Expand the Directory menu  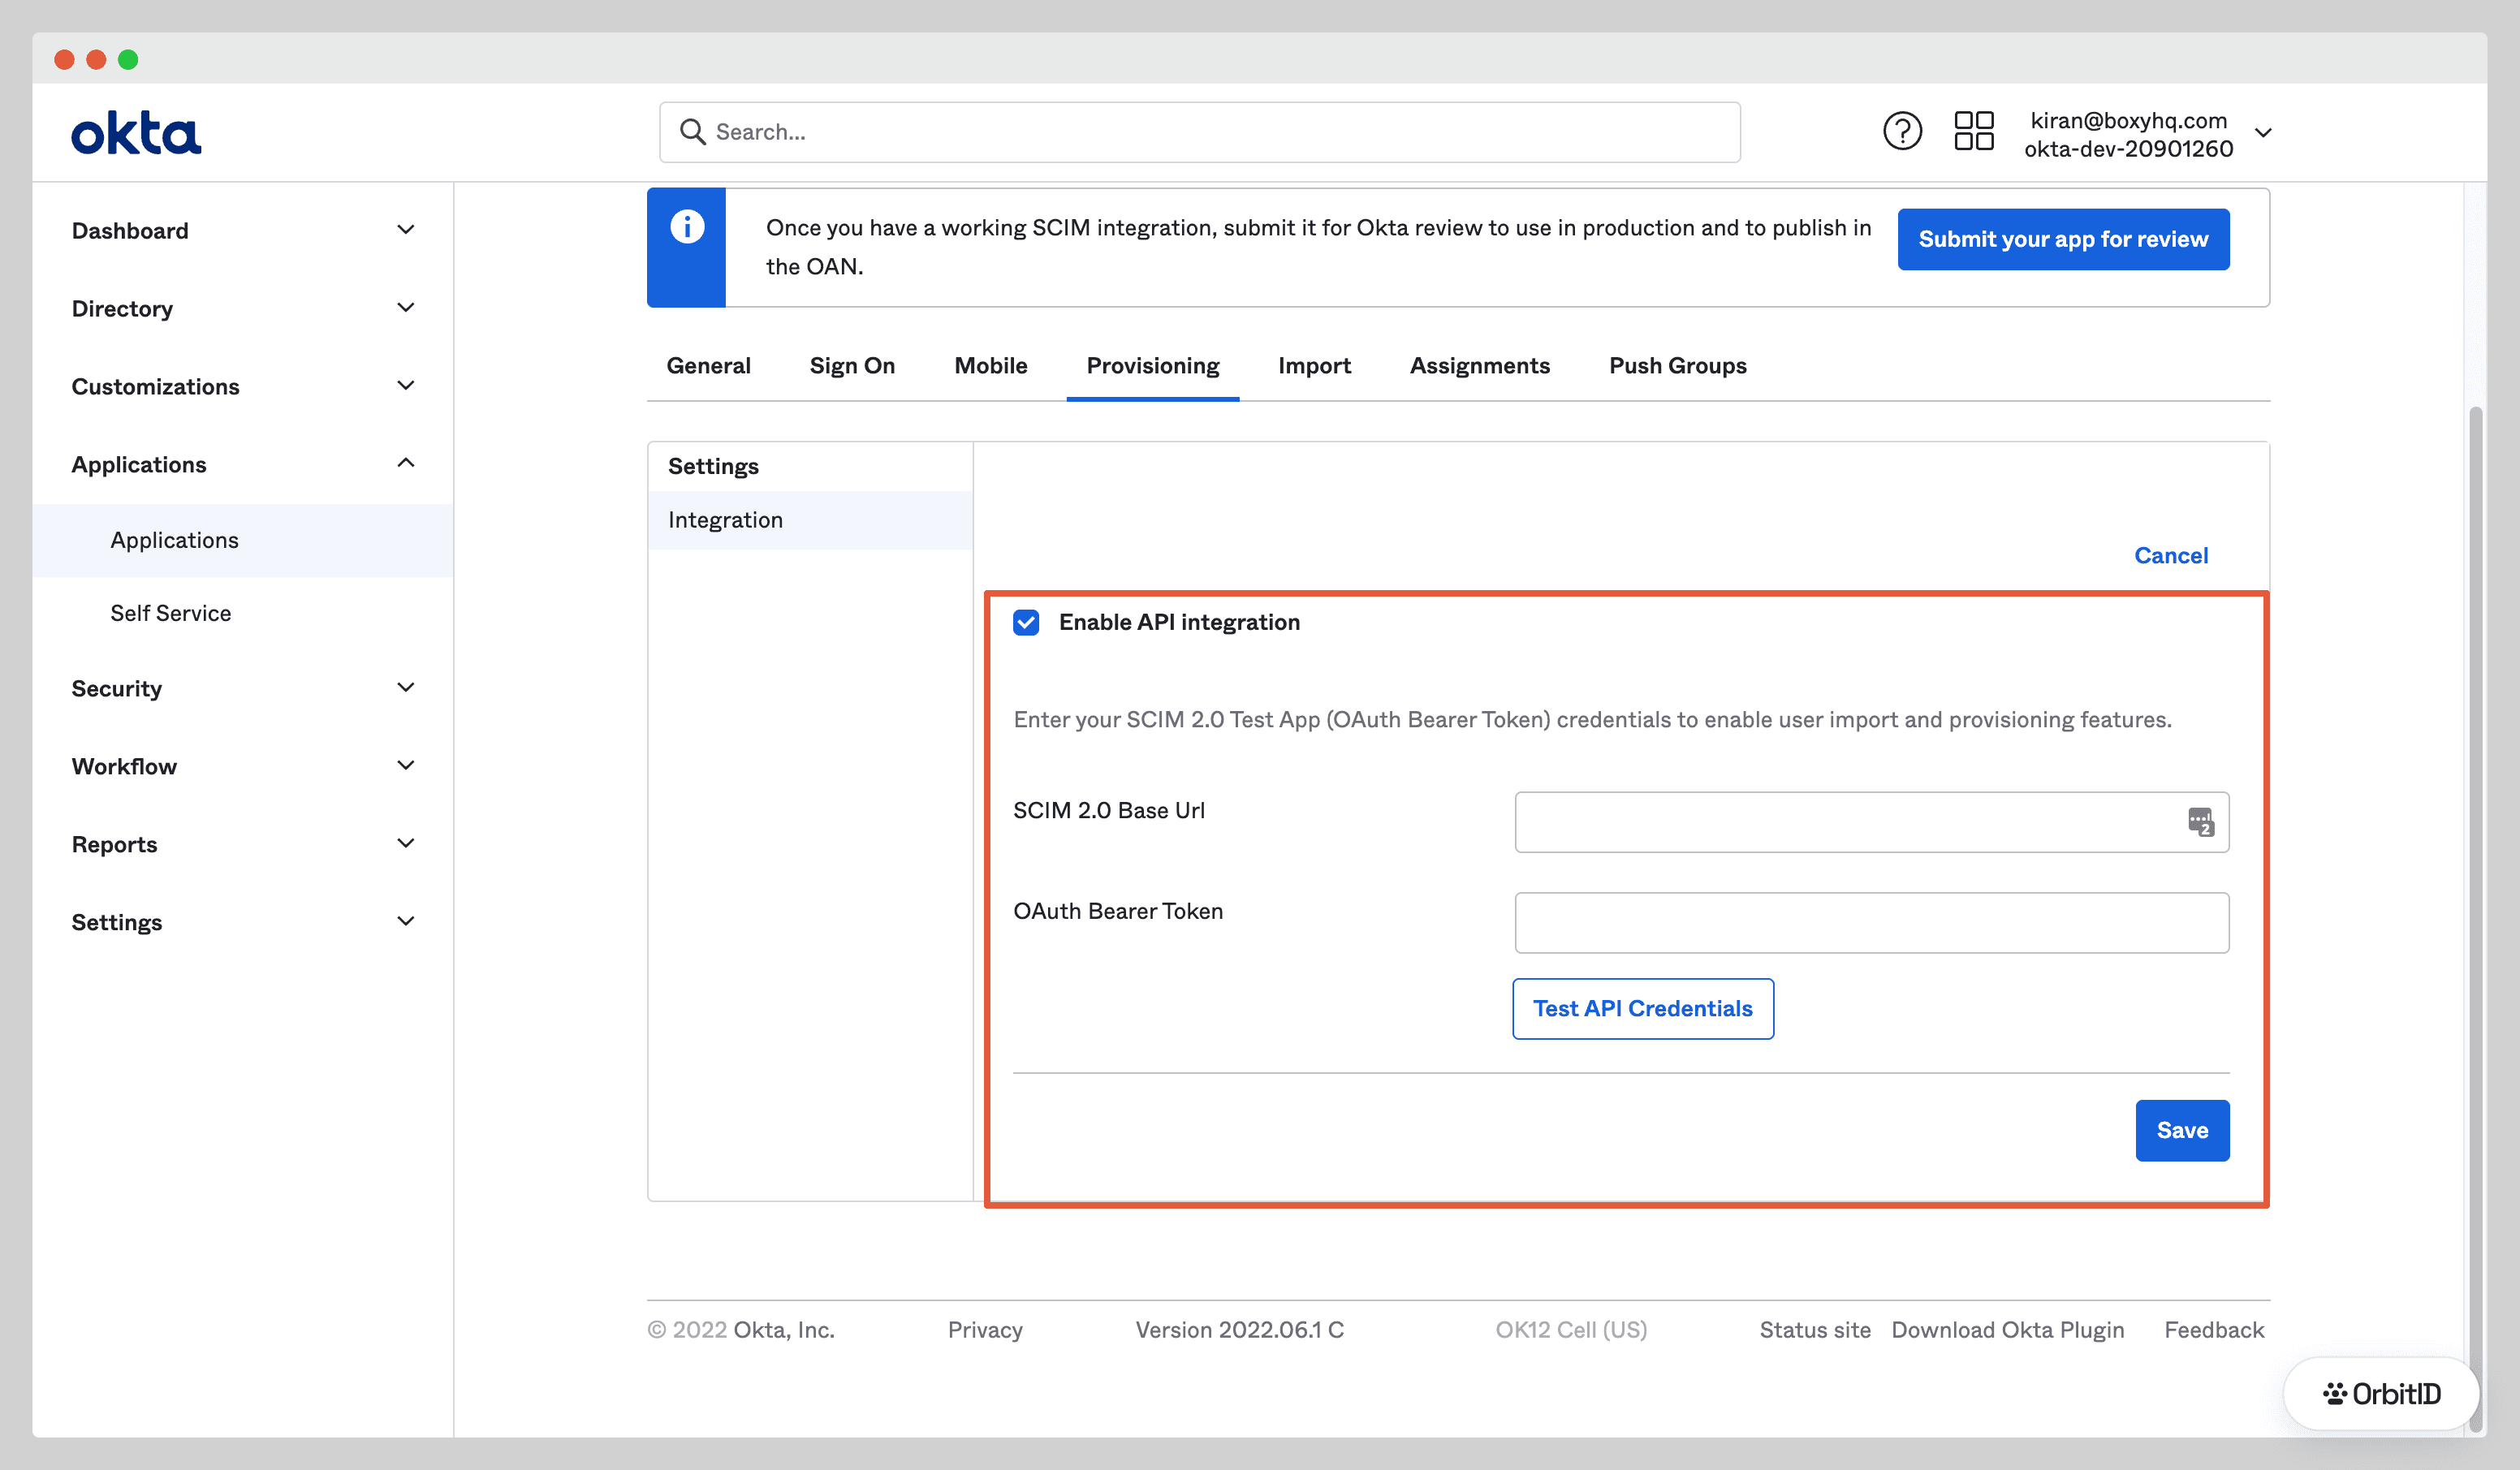click(x=243, y=309)
